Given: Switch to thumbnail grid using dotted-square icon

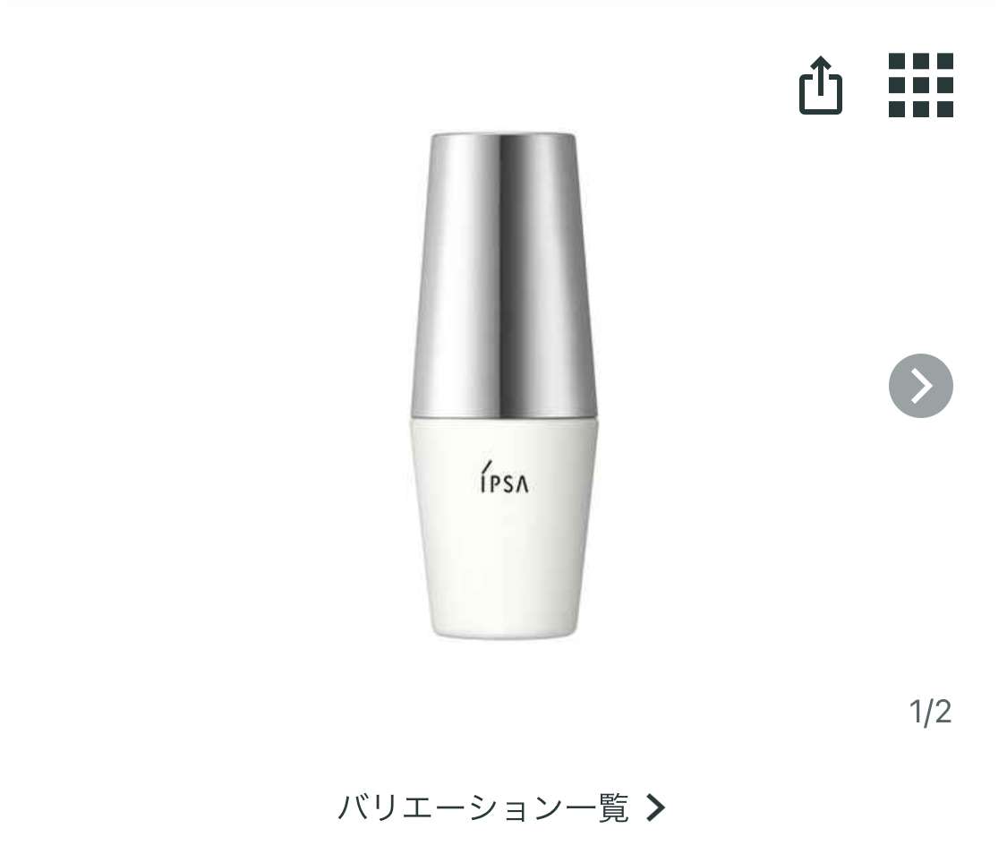Looking at the screenshot, I should click(x=920, y=86).
